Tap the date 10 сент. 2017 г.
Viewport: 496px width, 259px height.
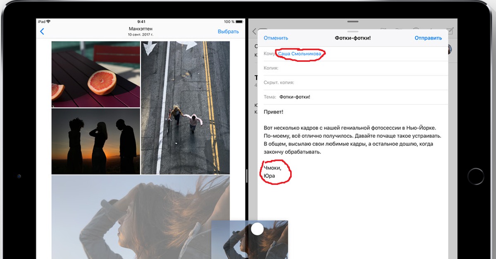(x=141, y=35)
